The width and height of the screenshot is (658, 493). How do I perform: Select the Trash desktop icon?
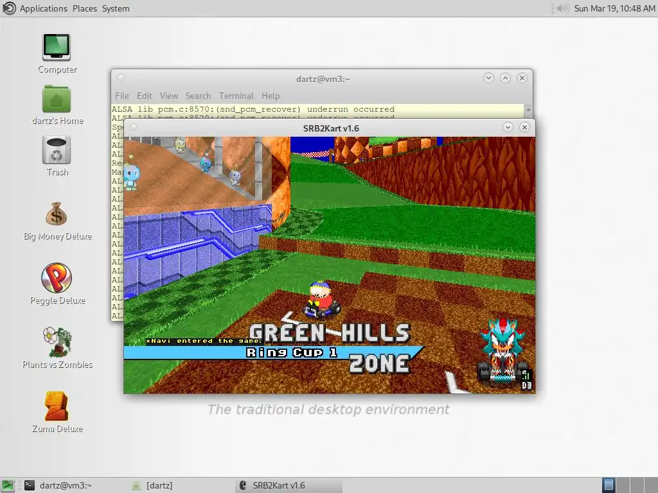57,150
